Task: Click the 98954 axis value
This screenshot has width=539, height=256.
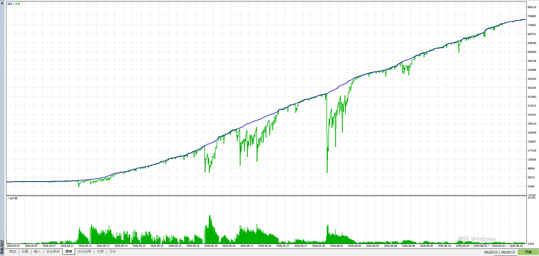Action: [x=532, y=169]
